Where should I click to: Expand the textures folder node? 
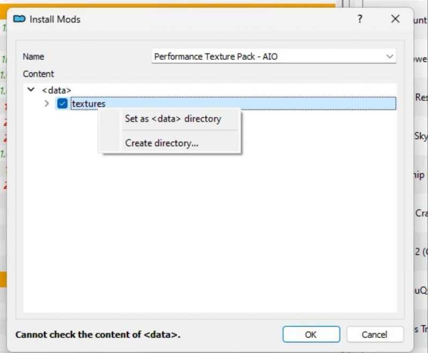click(x=46, y=103)
